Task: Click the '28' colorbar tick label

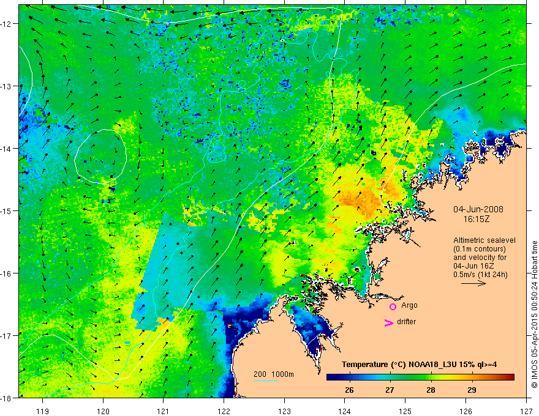Action: (x=431, y=390)
